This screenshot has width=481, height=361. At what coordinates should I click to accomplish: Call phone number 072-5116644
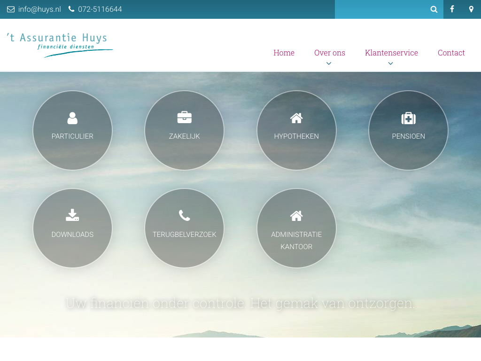tap(100, 9)
